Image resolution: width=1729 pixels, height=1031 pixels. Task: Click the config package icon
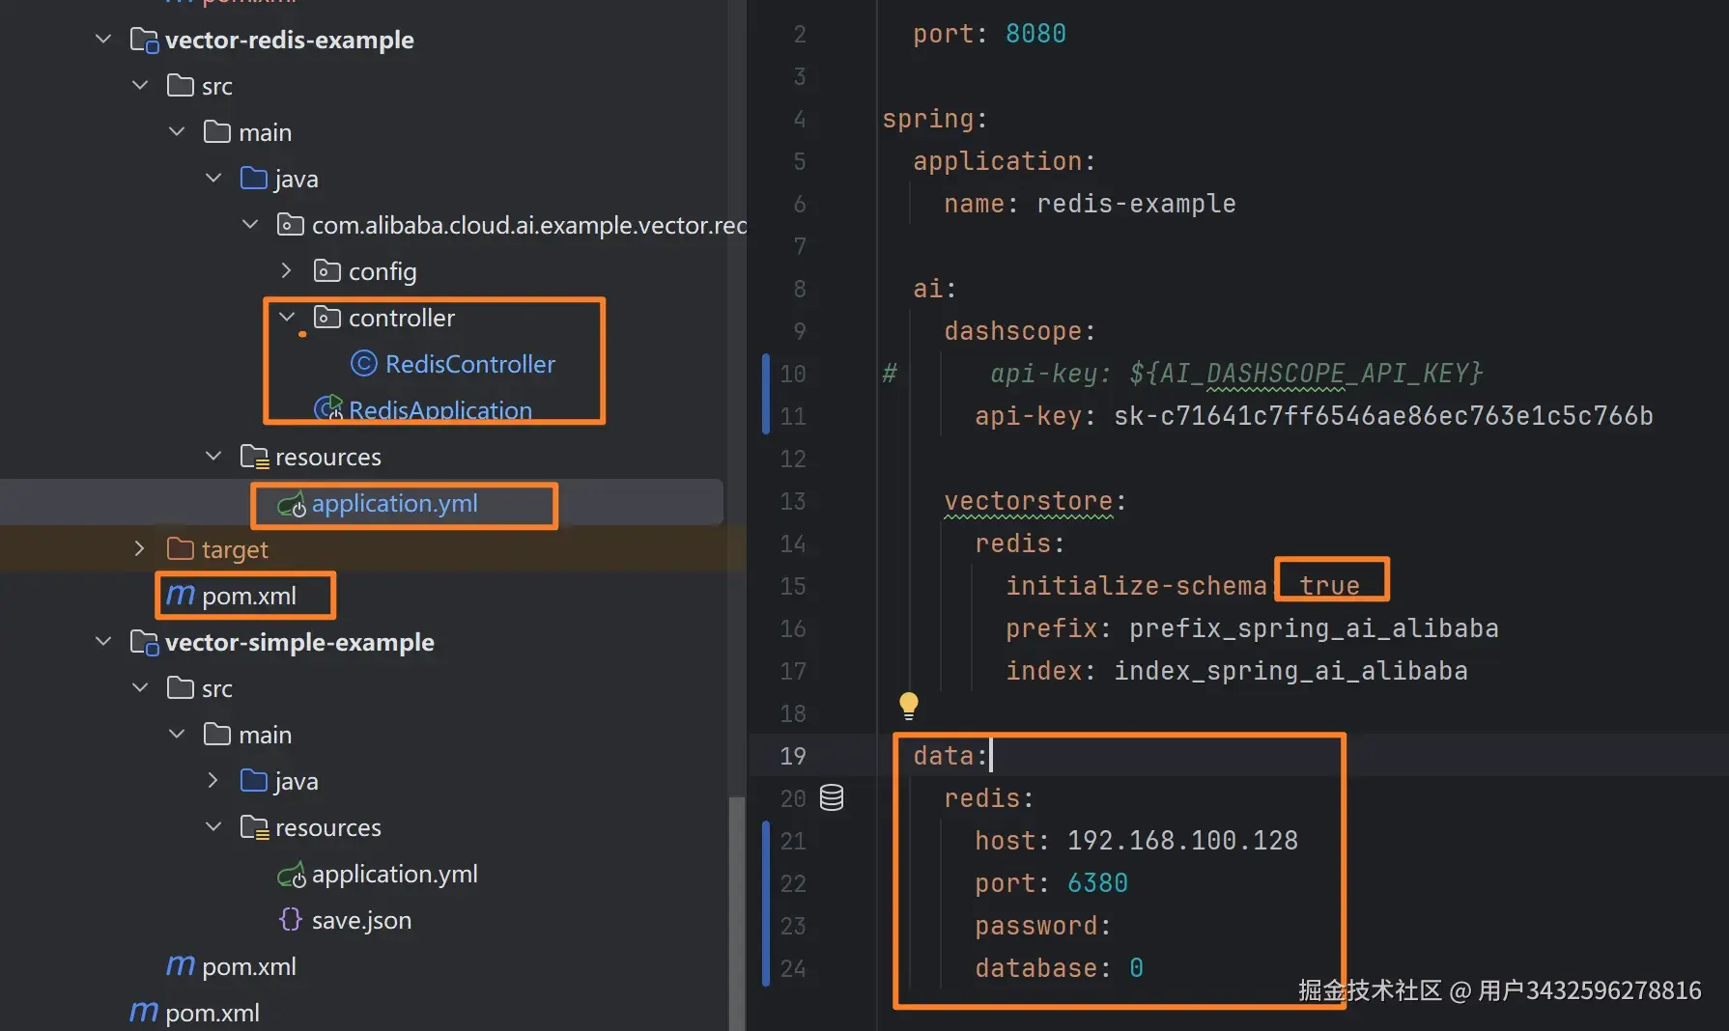tap(326, 271)
